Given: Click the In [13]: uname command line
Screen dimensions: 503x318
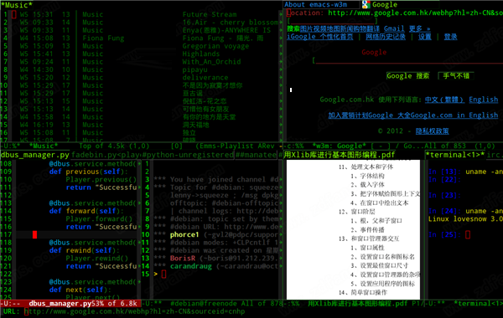Looking at the screenshot, I should [x=465, y=172].
